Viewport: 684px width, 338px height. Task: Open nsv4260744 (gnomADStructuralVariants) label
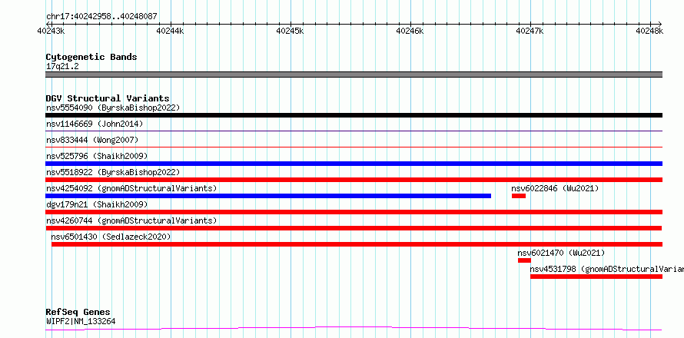point(131,220)
